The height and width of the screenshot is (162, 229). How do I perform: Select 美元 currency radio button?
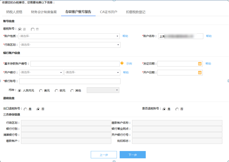(x=41, y=91)
